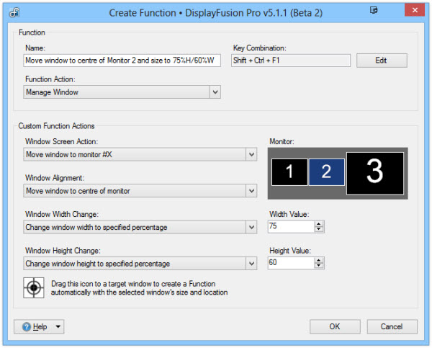Increase Width Value with up arrow

click(x=319, y=224)
